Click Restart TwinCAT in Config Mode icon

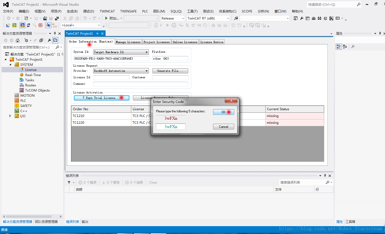coord(22,25)
